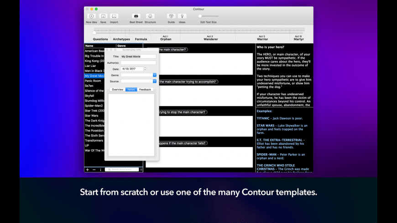Viewport: 397px width, 223px height.
Task: Click the Date stepper arrows
Action: point(145,69)
